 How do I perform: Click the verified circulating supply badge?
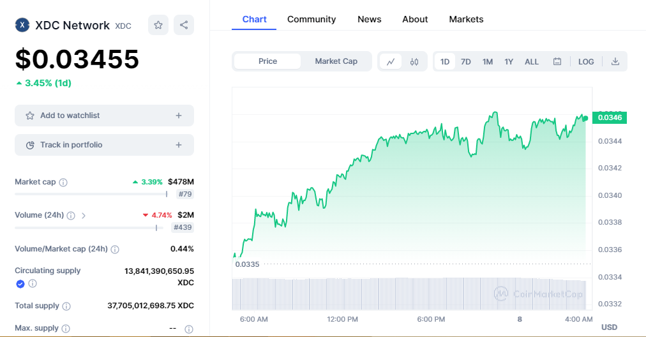pos(20,284)
